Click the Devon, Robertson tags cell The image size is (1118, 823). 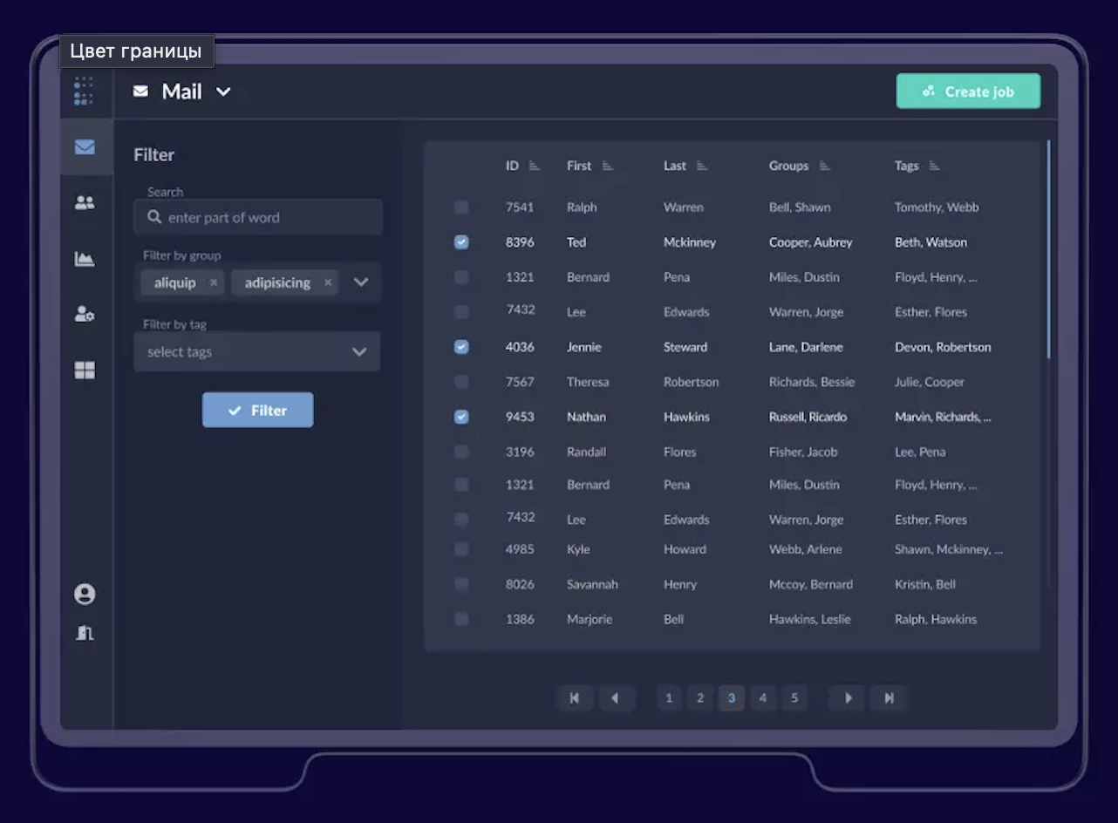click(x=943, y=347)
